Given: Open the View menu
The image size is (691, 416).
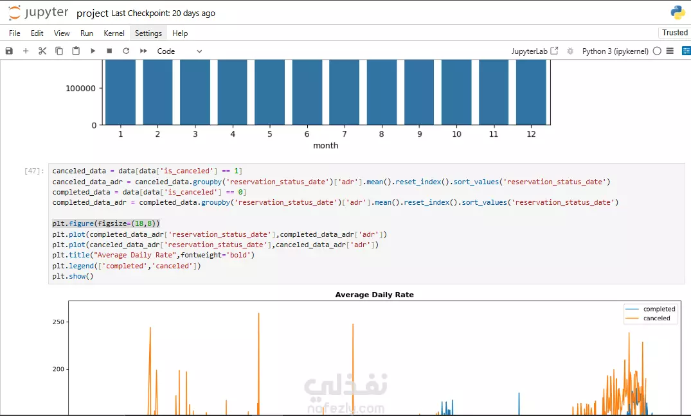Looking at the screenshot, I should (62, 33).
